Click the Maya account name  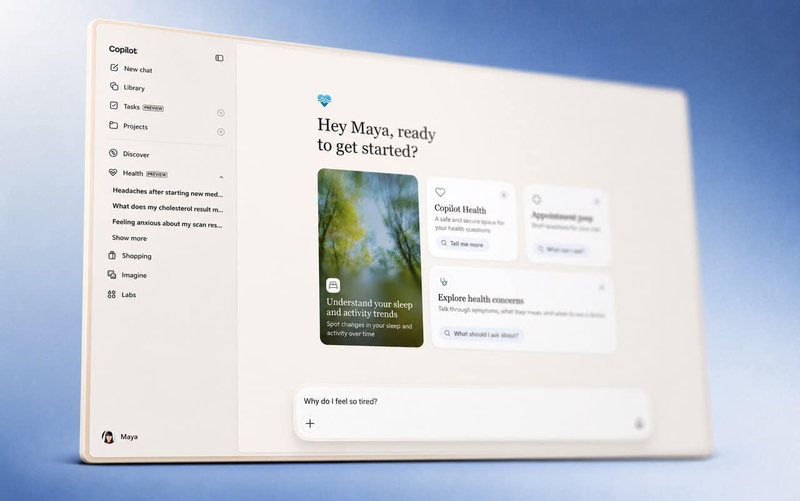(x=129, y=437)
